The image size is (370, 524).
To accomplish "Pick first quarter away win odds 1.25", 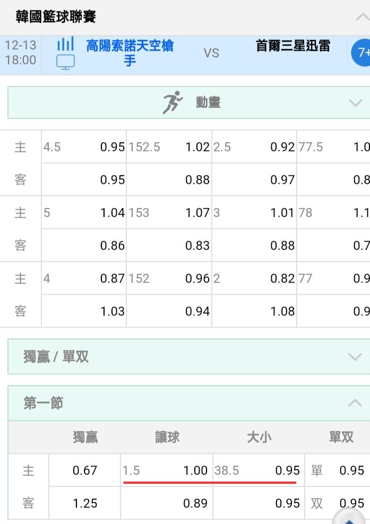I will click(84, 503).
